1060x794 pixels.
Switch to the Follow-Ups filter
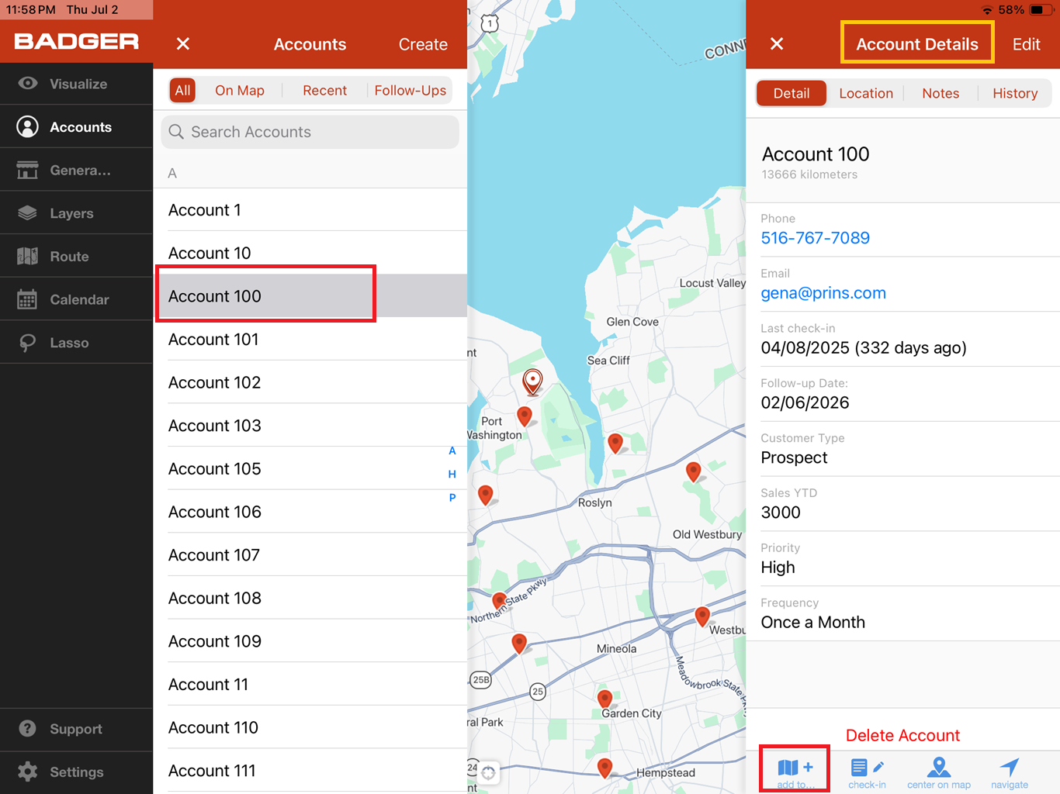tap(410, 90)
